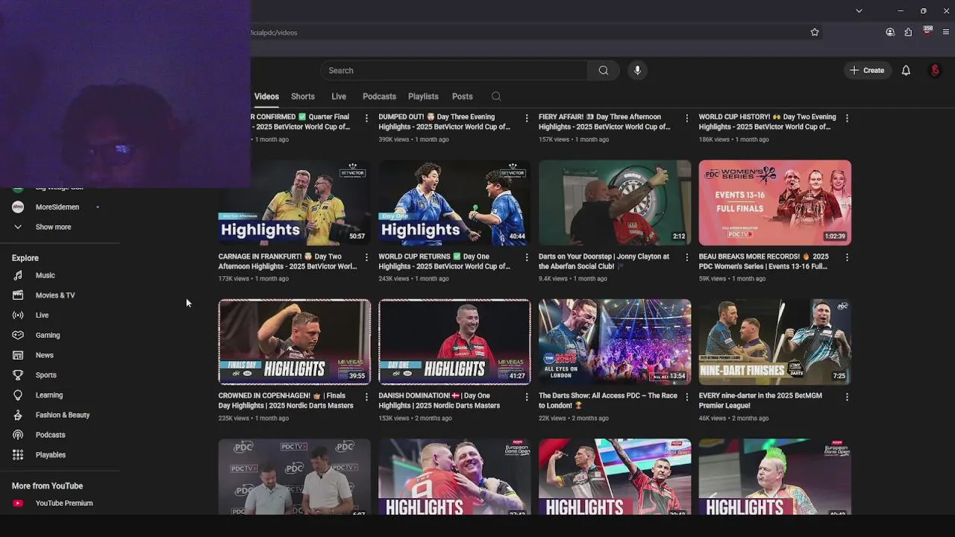Open options for BEAU BREAKS MORE RECORDS video
The height and width of the screenshot is (537, 955).
coord(847,257)
